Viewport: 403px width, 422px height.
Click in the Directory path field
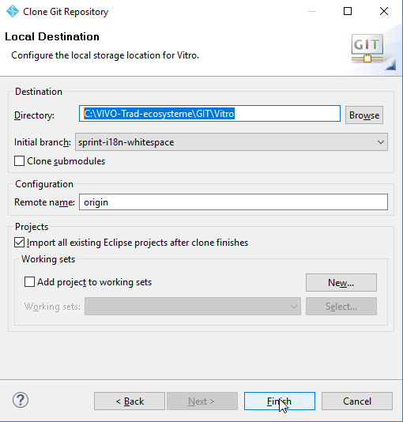point(209,114)
